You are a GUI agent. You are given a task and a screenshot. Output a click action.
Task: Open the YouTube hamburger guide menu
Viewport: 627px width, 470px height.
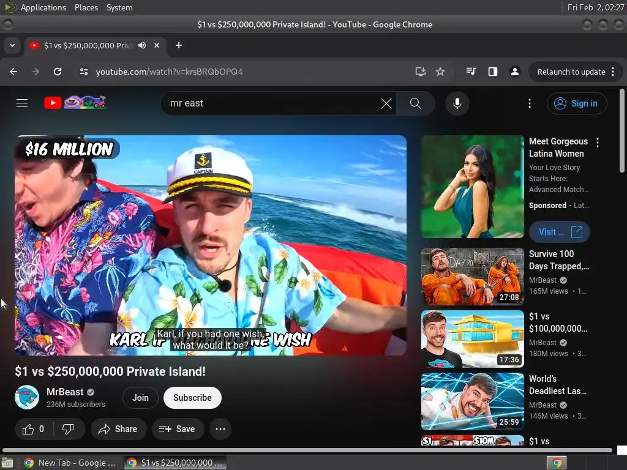click(22, 103)
